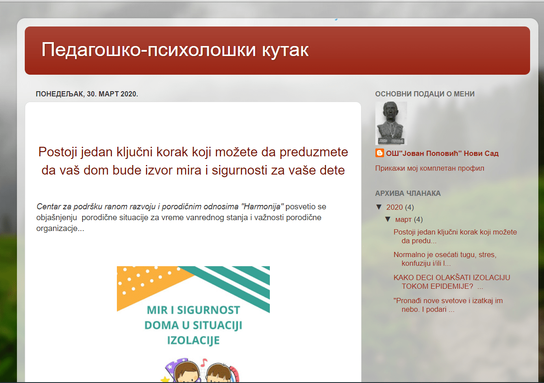Open archive post 'Pronađi nove svetove'
The image size is (544, 383).
[448, 305]
